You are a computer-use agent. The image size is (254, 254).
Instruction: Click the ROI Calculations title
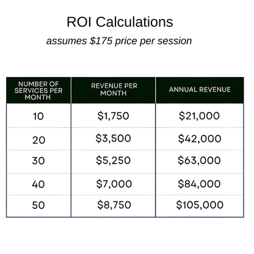(x=120, y=22)
